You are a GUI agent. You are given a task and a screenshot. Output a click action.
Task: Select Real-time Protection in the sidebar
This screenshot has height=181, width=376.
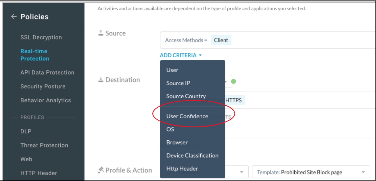click(x=35, y=55)
